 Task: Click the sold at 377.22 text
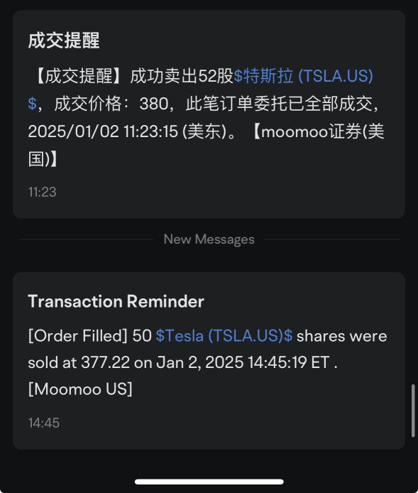pyautogui.click(x=79, y=362)
